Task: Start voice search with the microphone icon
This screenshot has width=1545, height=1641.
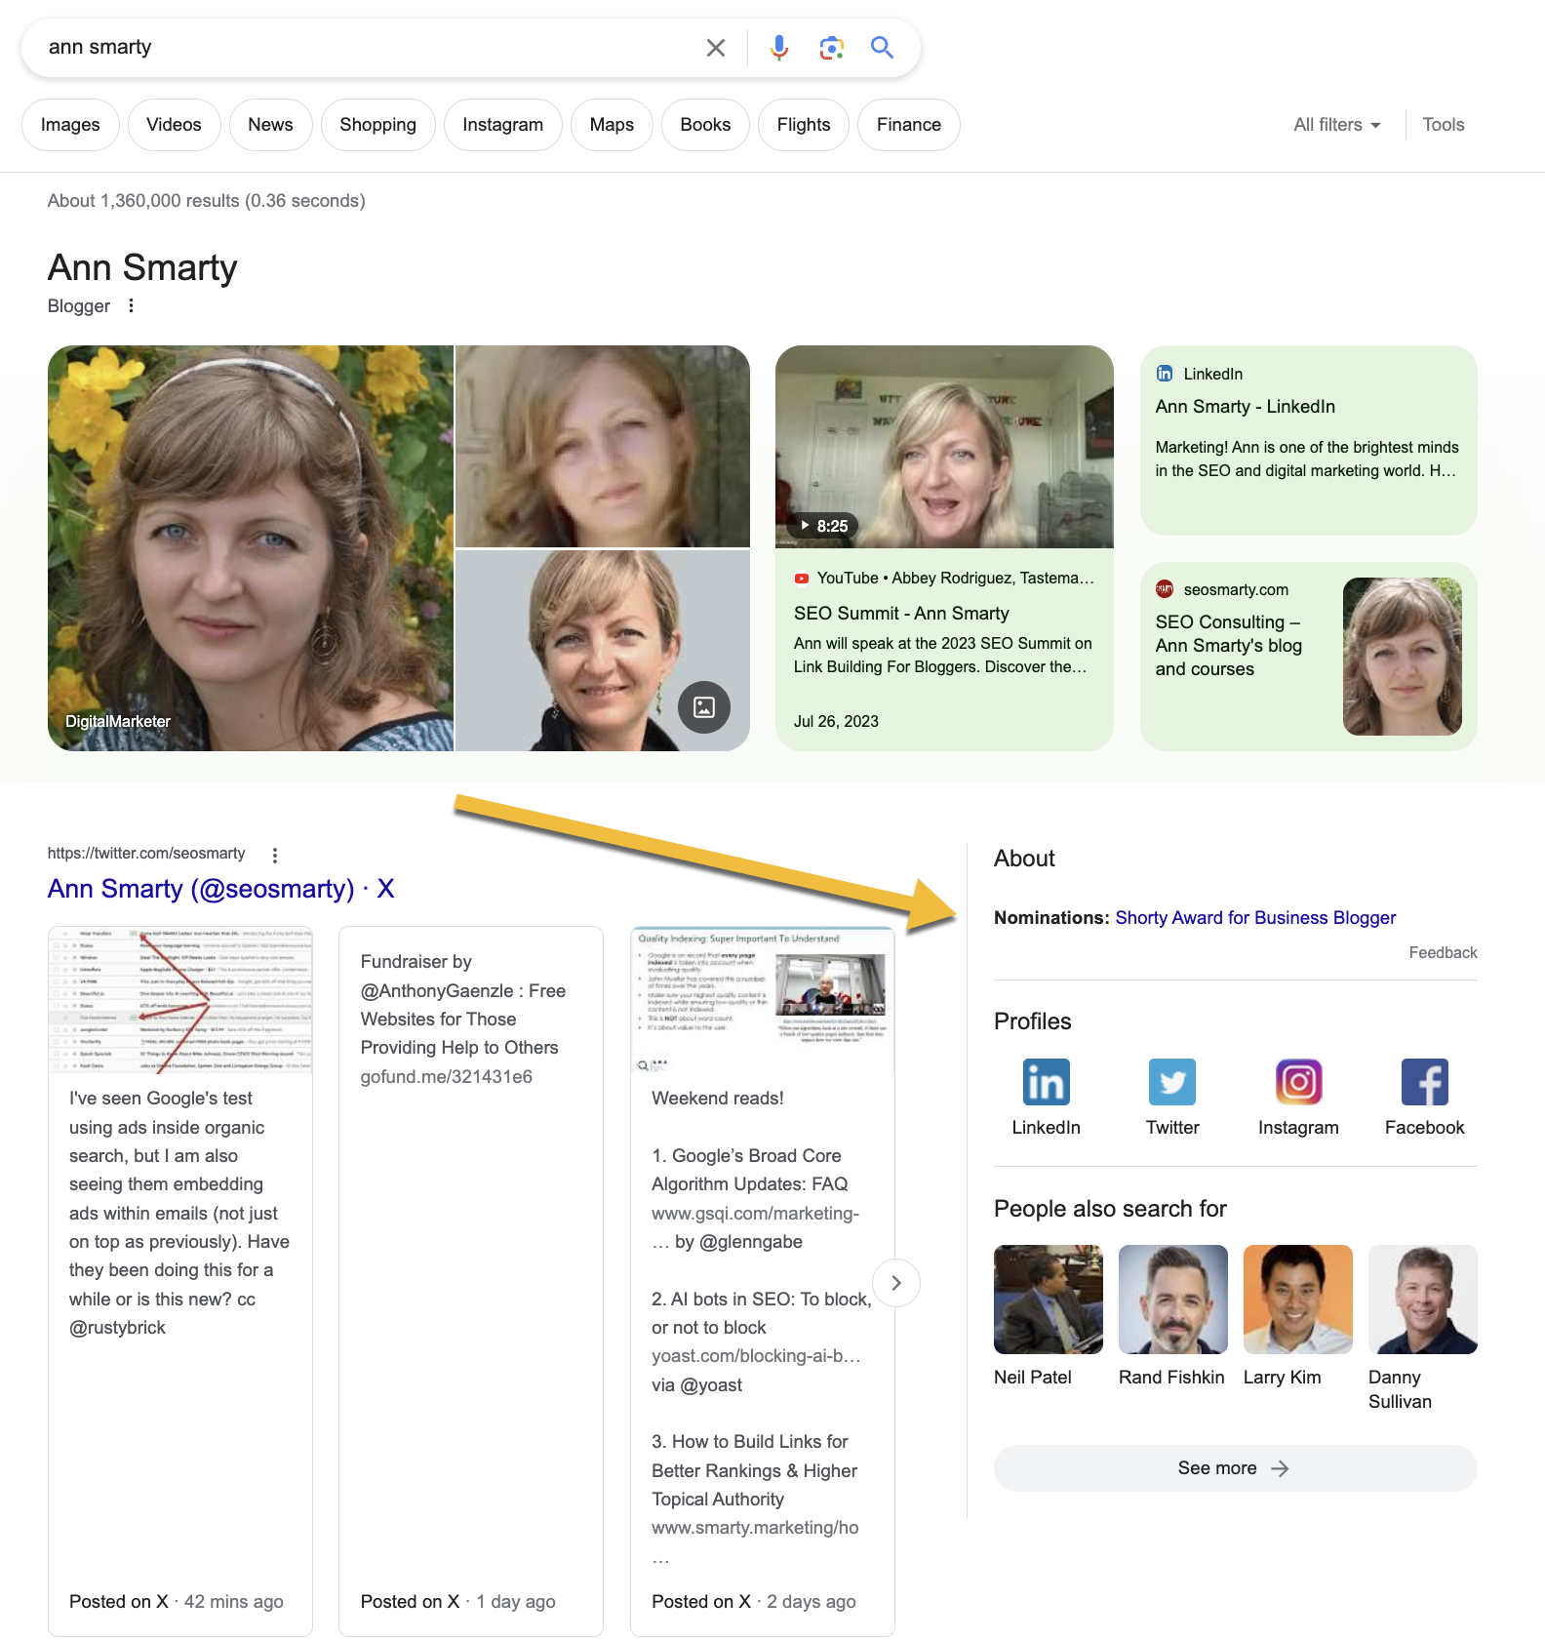Action: click(x=779, y=48)
